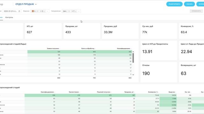The width and height of the screenshot is (204, 114).
Task: Click the Отказы card value 190
Action: click(146, 73)
